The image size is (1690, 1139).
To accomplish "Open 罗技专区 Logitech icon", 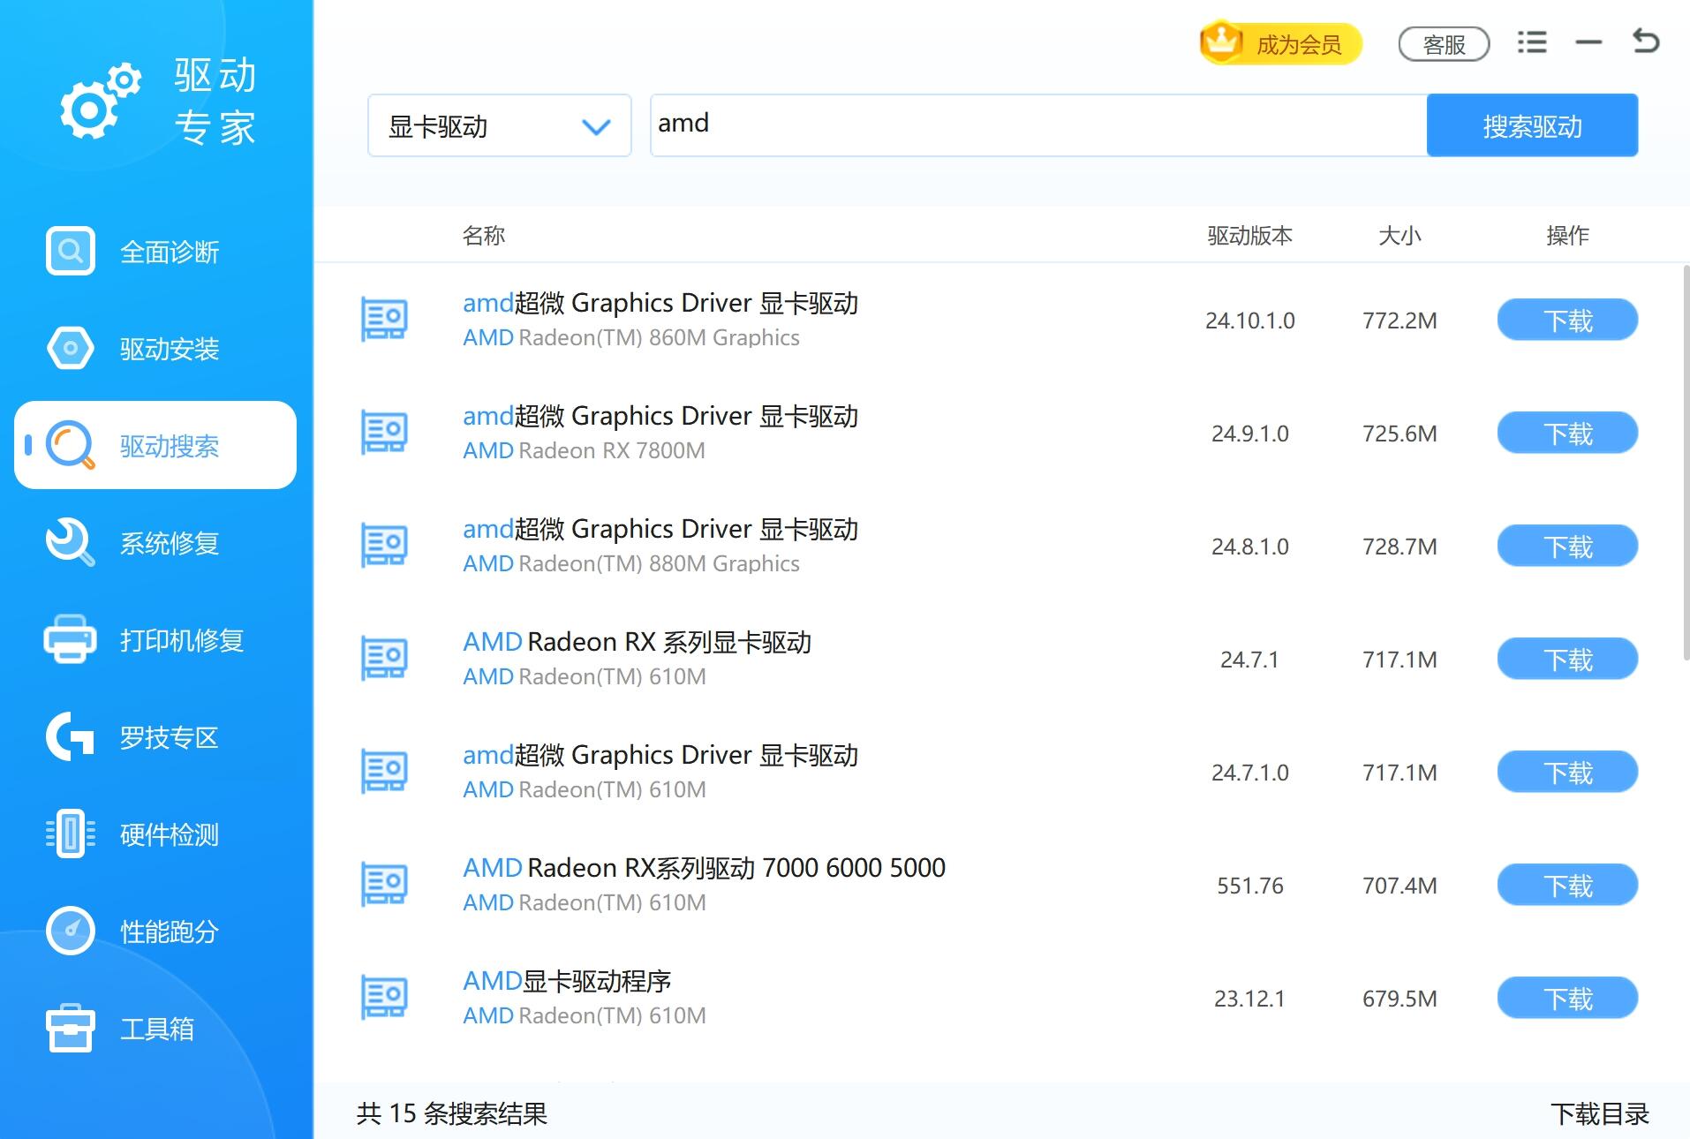I will (x=71, y=736).
